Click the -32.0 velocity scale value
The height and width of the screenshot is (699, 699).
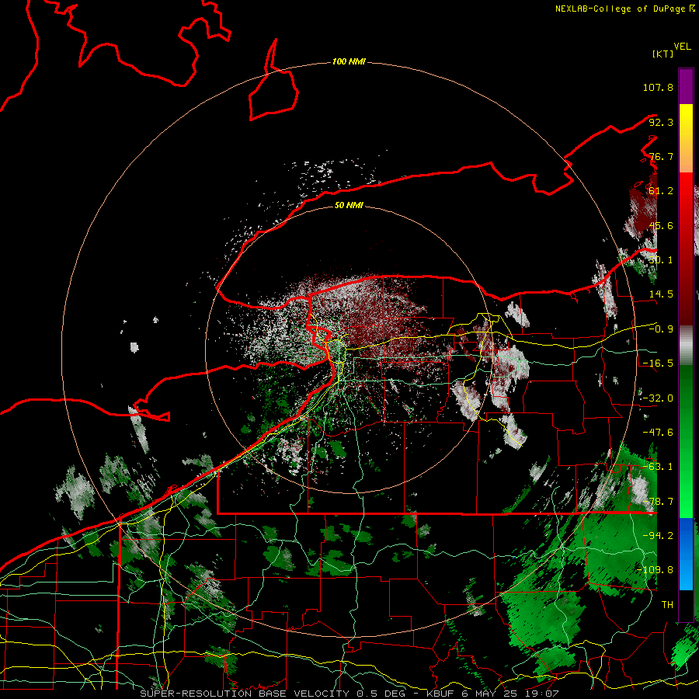[x=658, y=398]
